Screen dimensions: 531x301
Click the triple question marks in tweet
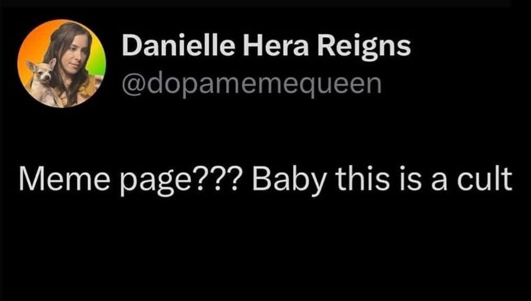coord(222,179)
